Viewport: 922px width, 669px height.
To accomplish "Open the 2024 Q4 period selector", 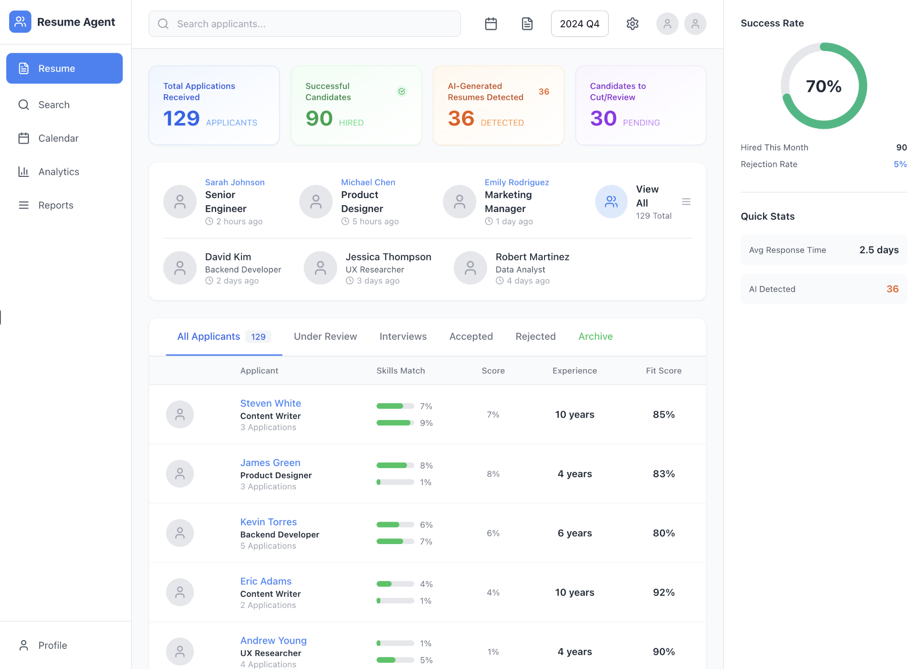I will point(579,23).
